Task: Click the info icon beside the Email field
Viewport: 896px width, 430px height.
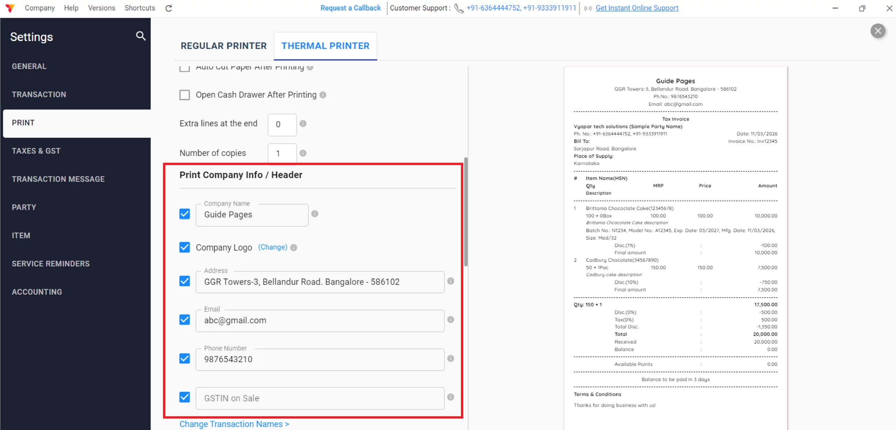Action: [451, 319]
